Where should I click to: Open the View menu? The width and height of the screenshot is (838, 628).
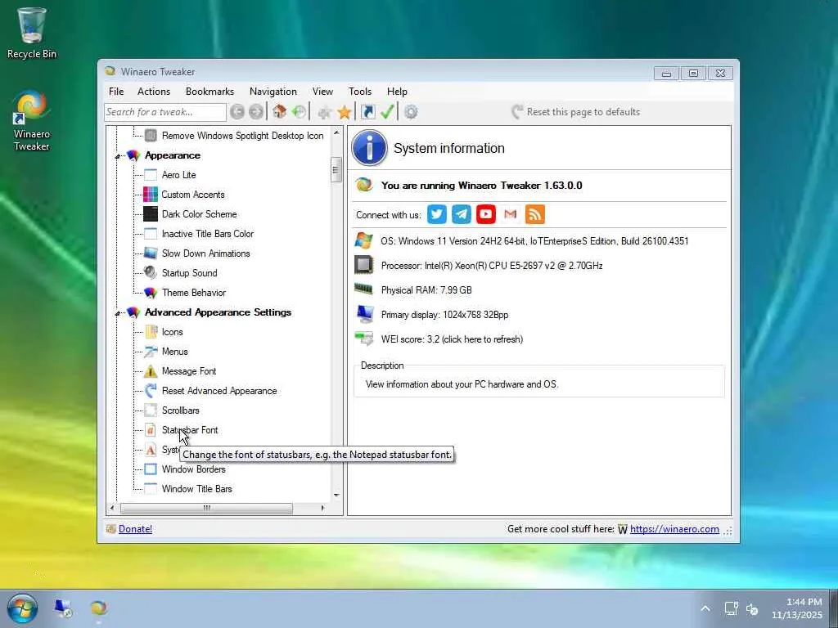click(322, 92)
